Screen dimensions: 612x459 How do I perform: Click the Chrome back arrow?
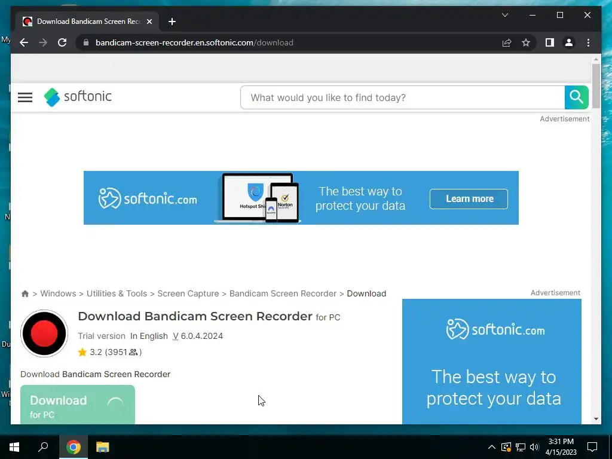click(24, 42)
